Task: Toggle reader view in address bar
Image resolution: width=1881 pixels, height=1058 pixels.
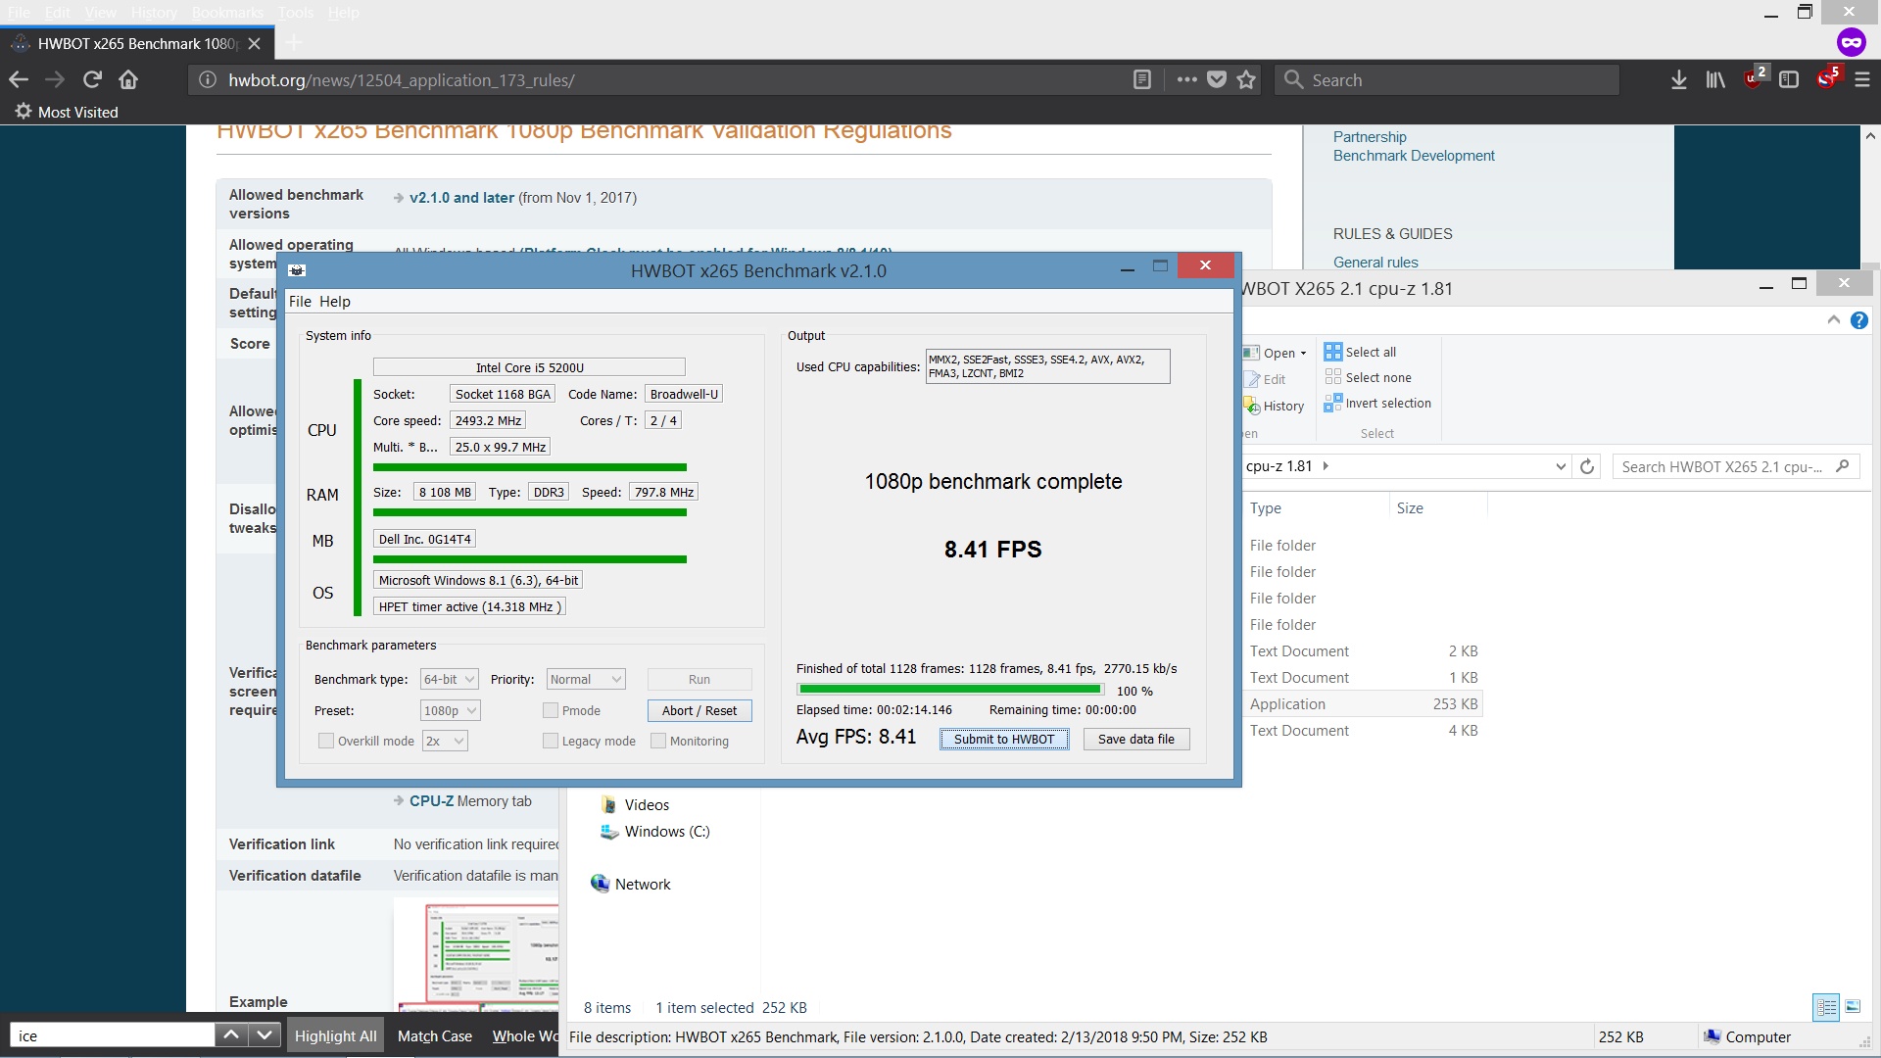Action: click(x=1142, y=79)
